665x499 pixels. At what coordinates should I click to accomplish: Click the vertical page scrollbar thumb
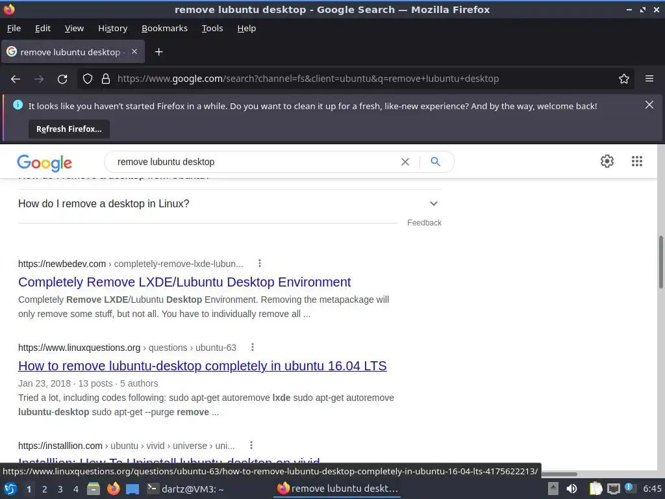point(660,262)
